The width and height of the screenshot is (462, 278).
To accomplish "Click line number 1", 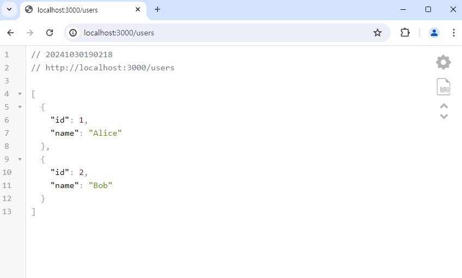I will 7,55.
